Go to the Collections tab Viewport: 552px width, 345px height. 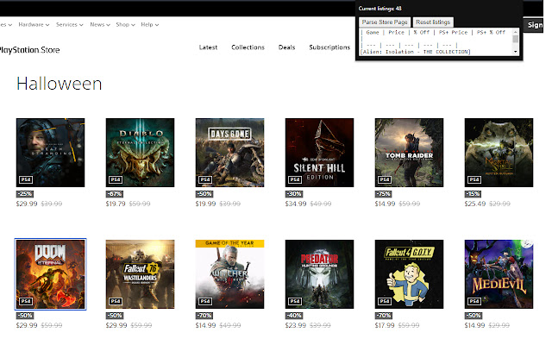[x=248, y=47]
